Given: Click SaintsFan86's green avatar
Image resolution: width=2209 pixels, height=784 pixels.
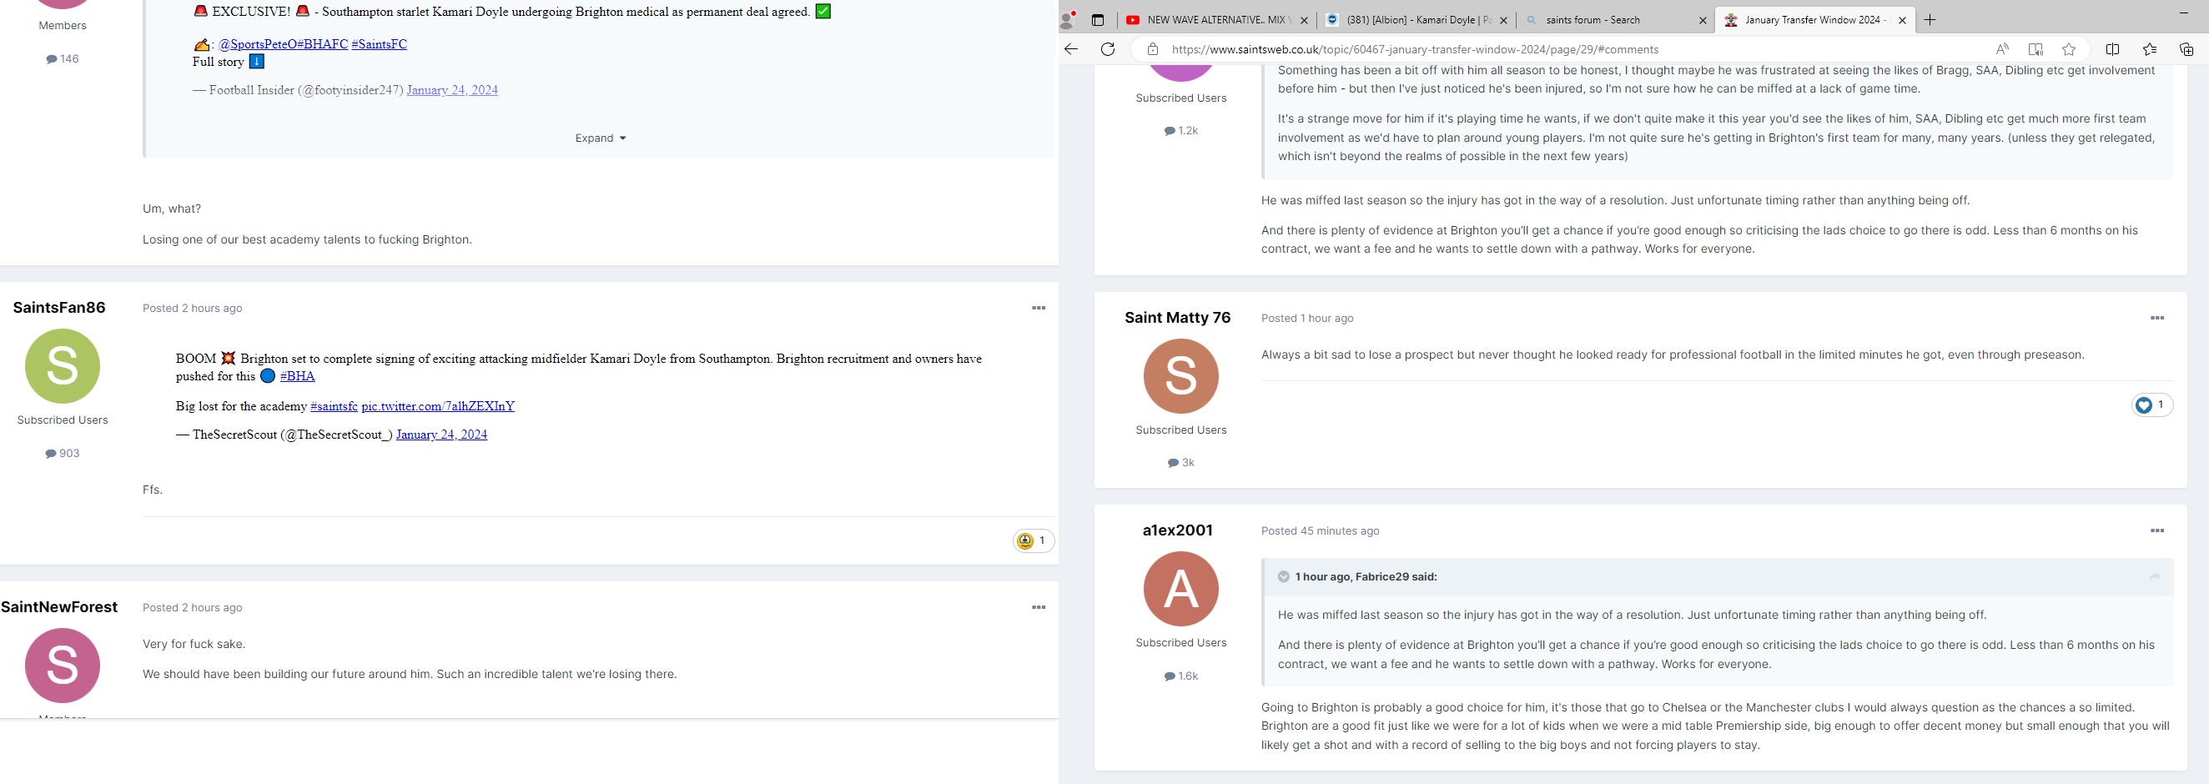Looking at the screenshot, I should 63,366.
